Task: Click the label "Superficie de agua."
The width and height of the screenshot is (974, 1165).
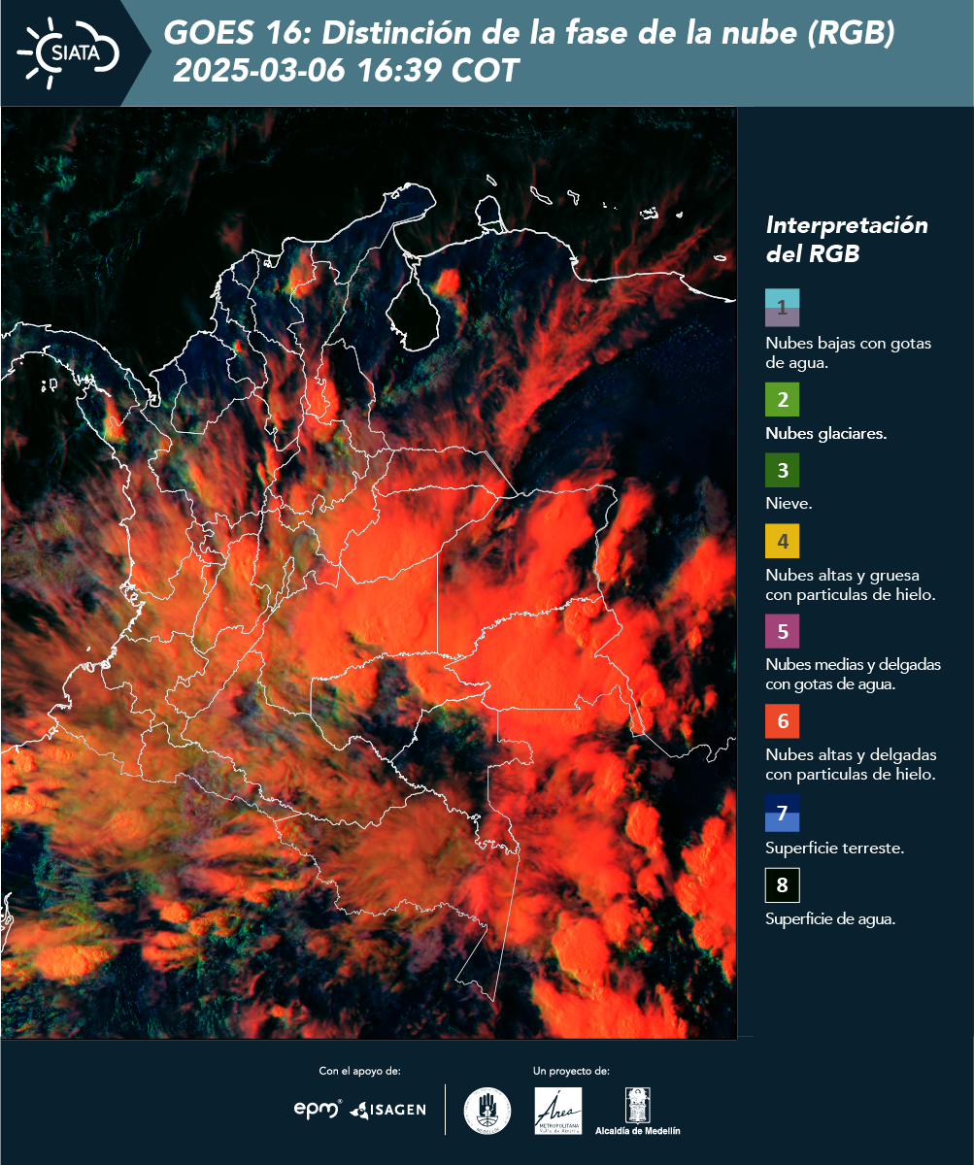Action: (x=830, y=919)
